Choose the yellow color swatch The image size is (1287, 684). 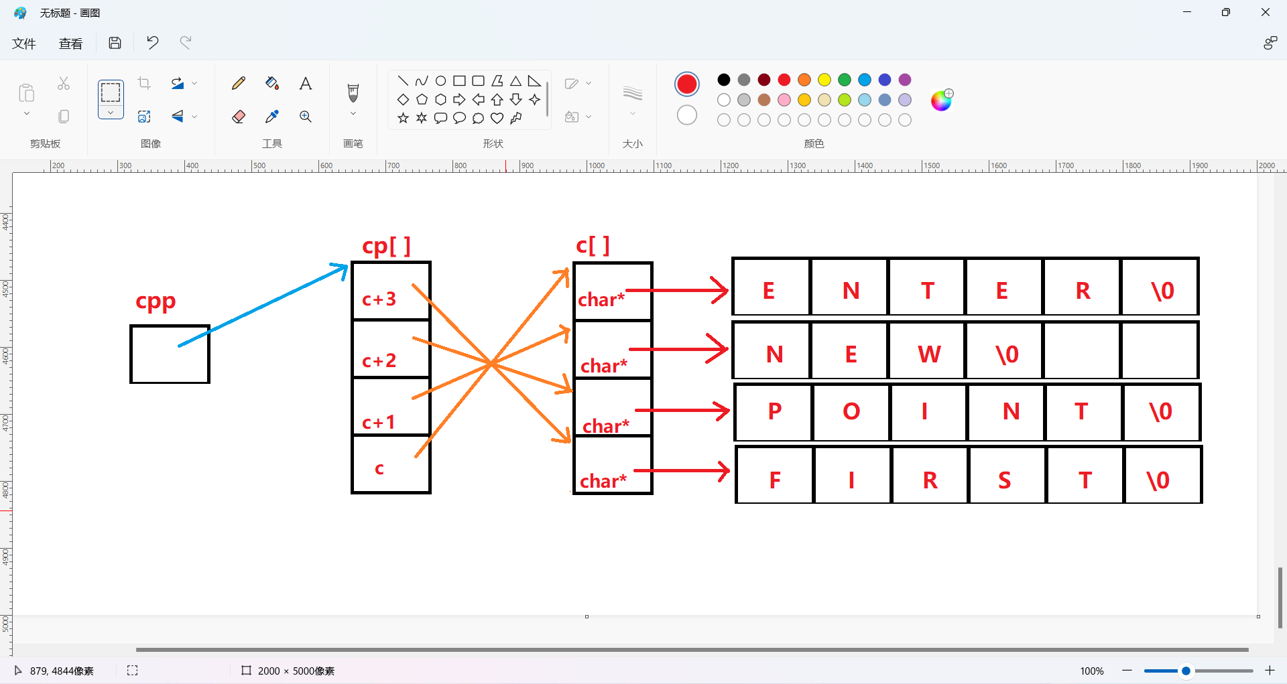click(x=824, y=80)
